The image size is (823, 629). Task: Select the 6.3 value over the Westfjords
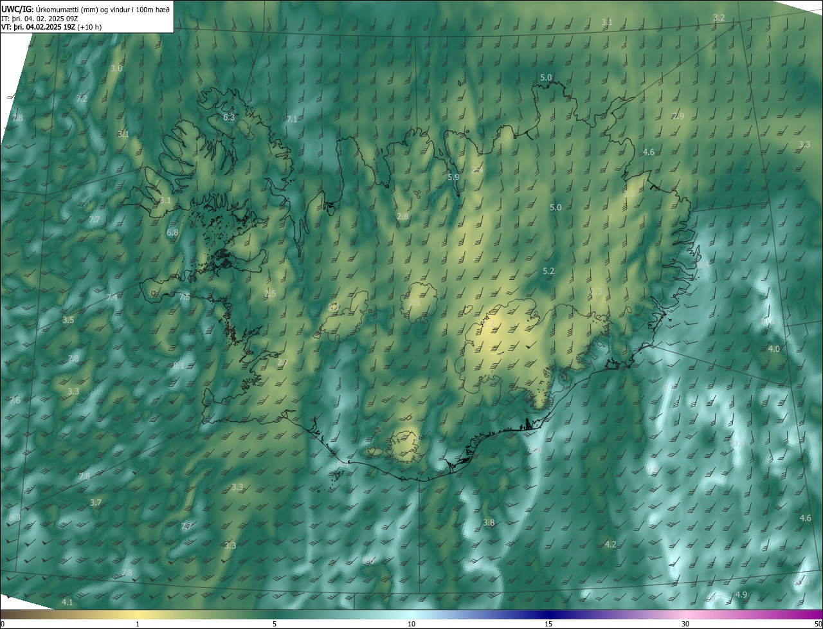click(229, 117)
